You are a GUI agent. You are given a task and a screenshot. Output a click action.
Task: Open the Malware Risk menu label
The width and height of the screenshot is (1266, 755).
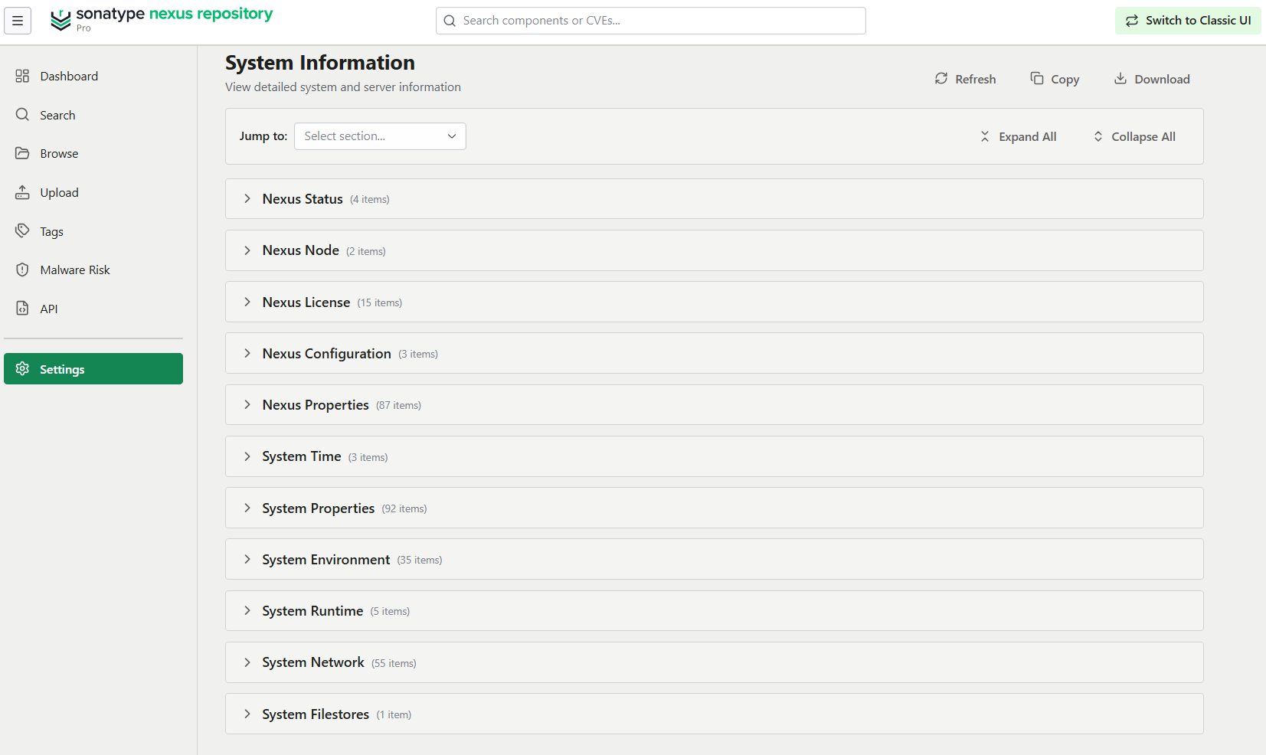(x=75, y=270)
